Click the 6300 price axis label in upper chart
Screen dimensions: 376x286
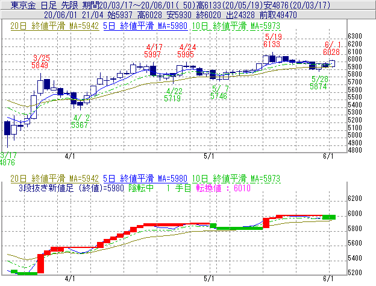coord(355,36)
